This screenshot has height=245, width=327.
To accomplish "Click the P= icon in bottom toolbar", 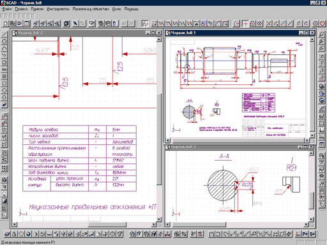I will [305, 234].
